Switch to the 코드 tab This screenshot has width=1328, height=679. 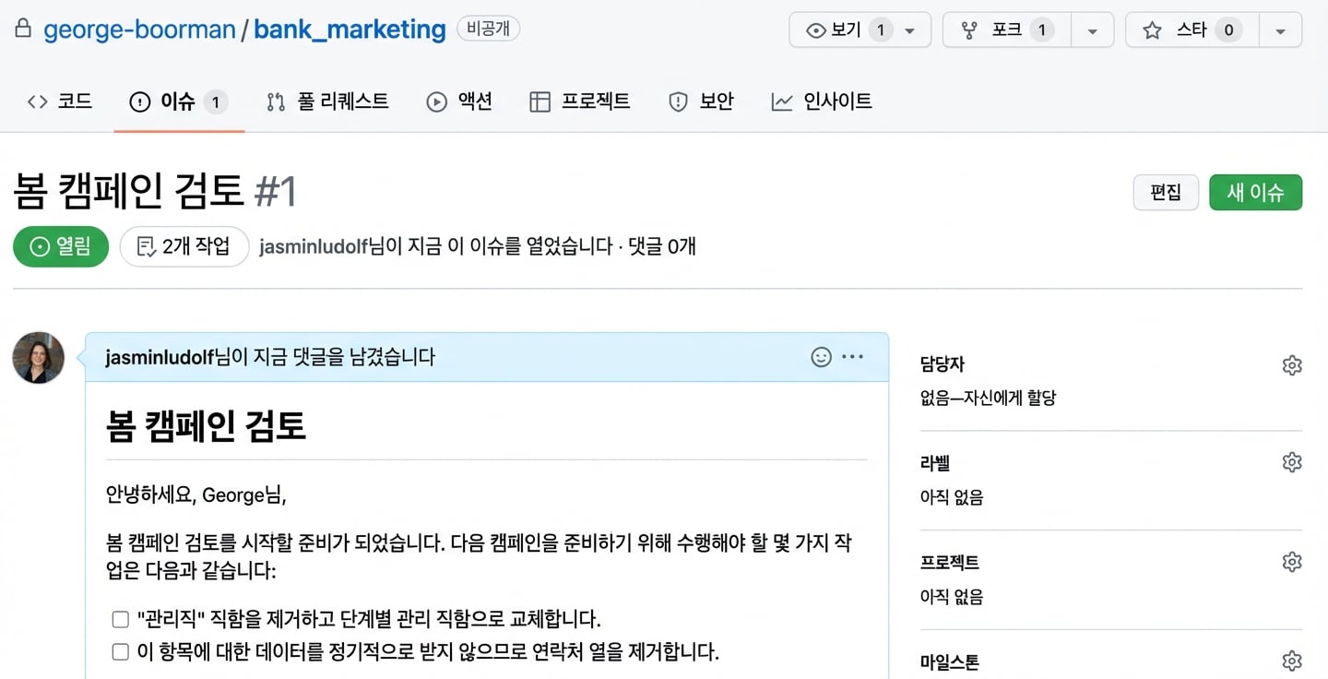(x=60, y=101)
